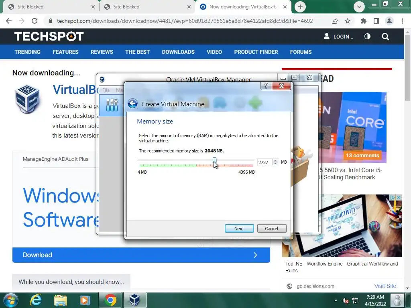Screen dimensions: 411x308
Task: Go back in browser history
Action: coord(9,21)
